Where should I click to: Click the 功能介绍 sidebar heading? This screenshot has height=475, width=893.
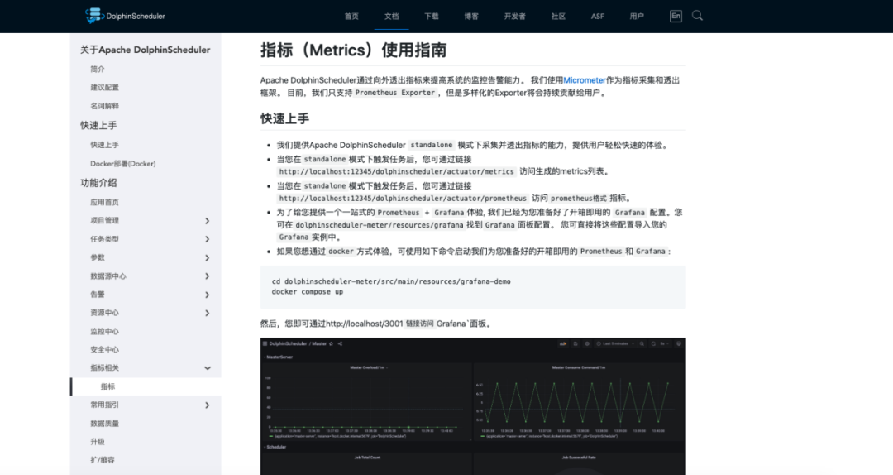point(98,183)
